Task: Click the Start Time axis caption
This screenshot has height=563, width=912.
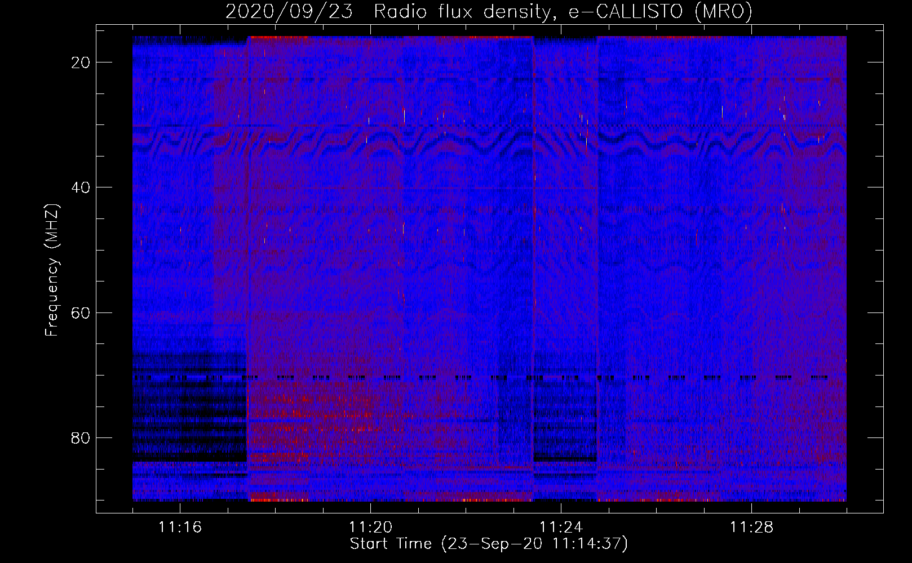Action: (x=489, y=544)
